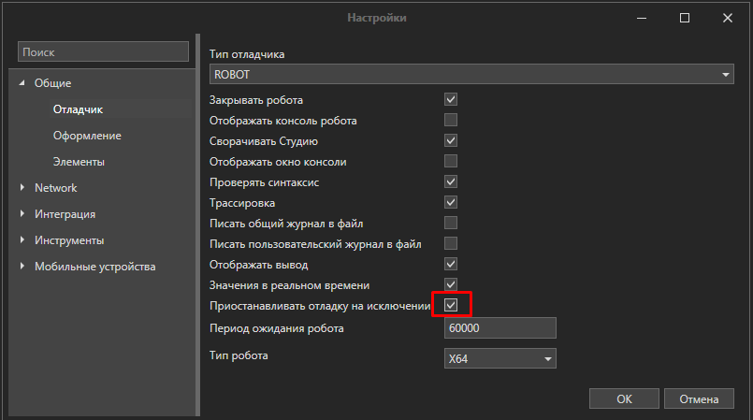Enable Отображать окно консоли checkbox
Image resolution: width=753 pixels, height=420 pixels.
point(451,161)
